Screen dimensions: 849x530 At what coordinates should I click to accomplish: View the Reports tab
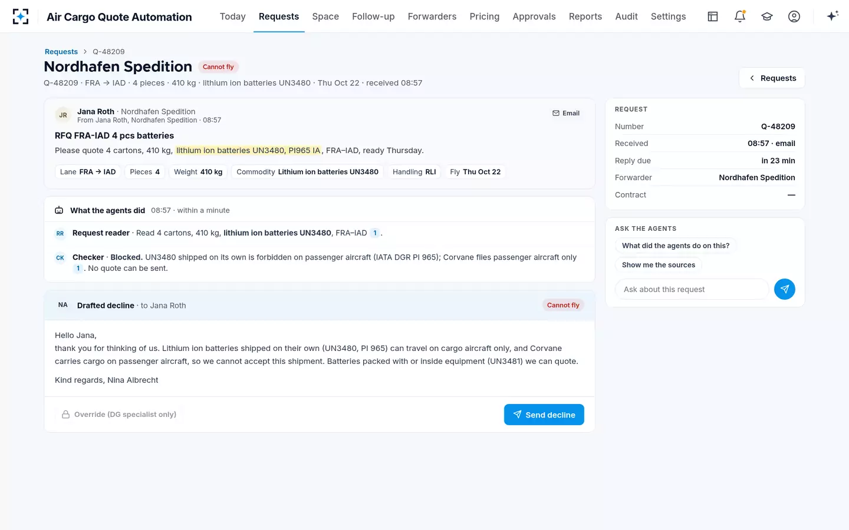[585, 16]
